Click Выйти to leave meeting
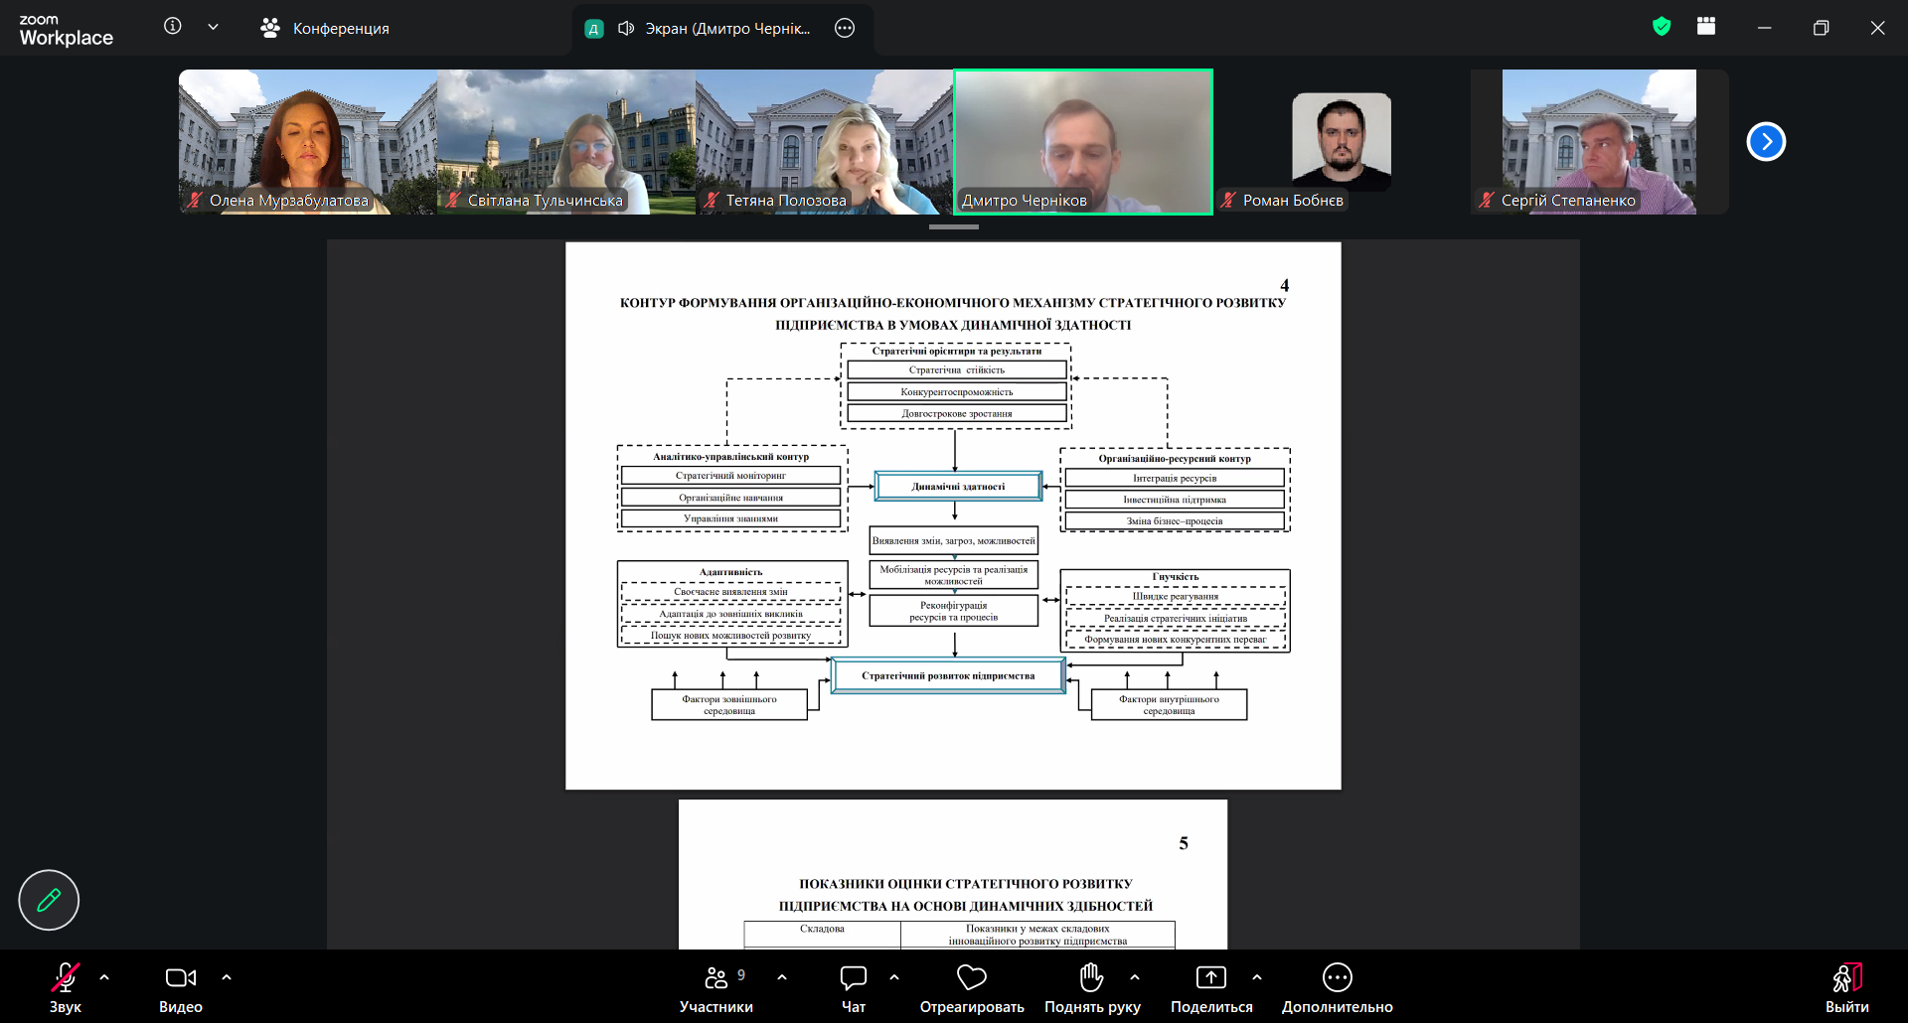The width and height of the screenshot is (1908, 1023). (1847, 988)
